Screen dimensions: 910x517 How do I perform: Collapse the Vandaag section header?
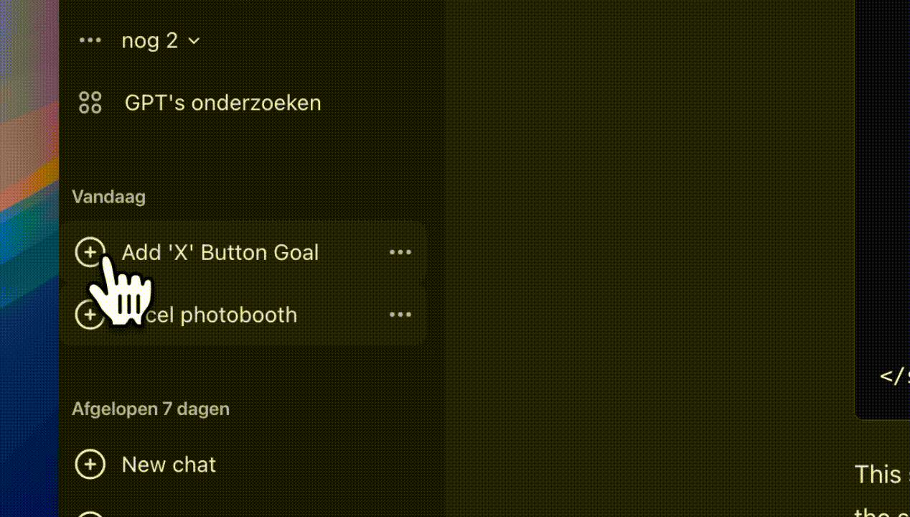[108, 196]
